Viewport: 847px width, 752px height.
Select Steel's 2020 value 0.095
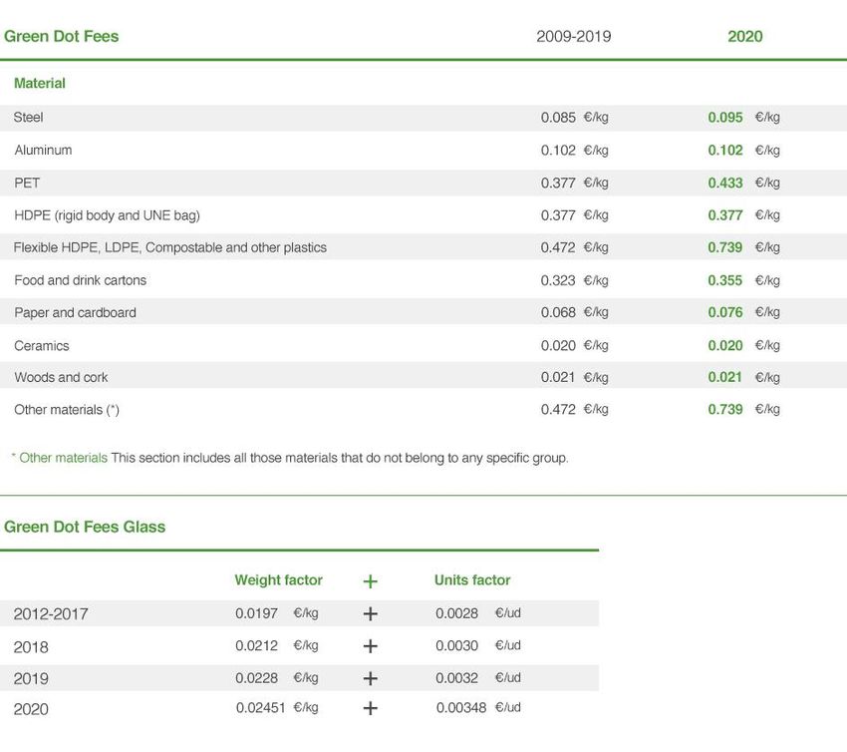(x=725, y=118)
